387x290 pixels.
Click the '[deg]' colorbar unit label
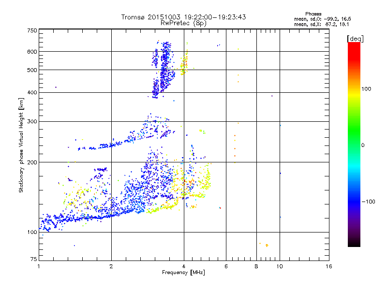click(355, 39)
